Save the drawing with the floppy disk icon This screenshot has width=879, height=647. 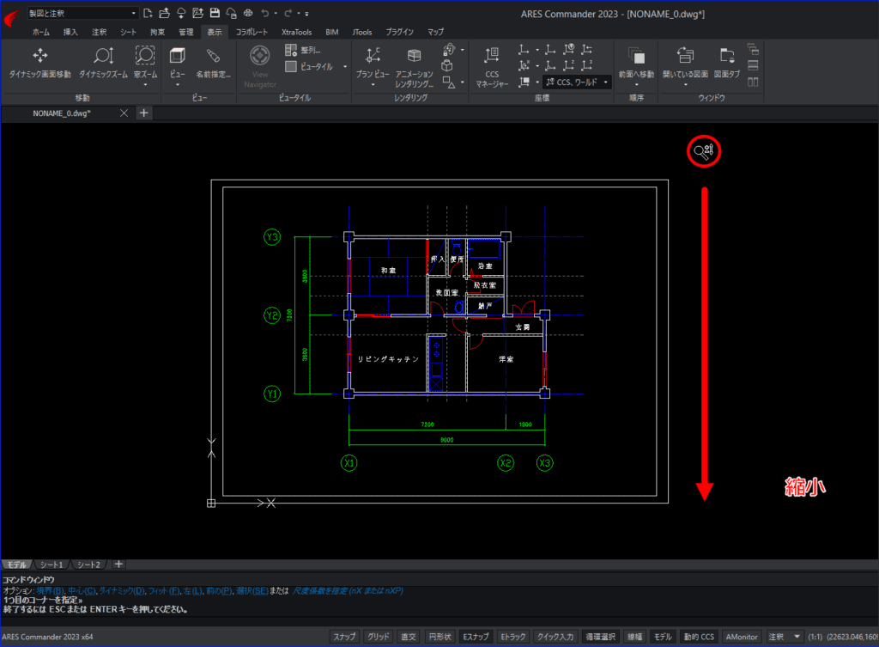(215, 13)
